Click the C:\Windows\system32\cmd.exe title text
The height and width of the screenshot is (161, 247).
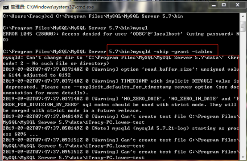click(x=60, y=7)
